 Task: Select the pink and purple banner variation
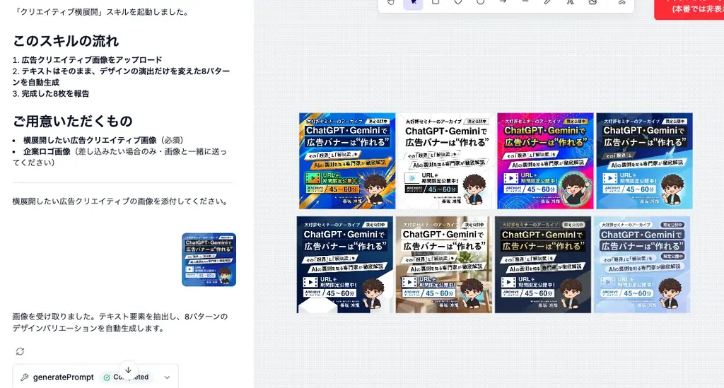[x=544, y=161]
